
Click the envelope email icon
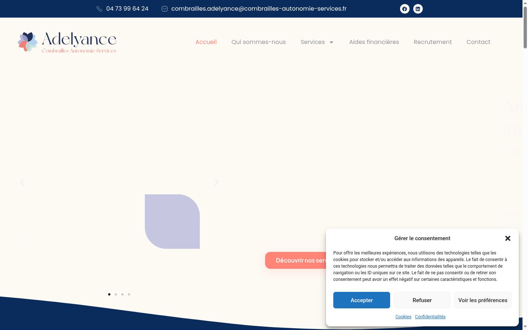click(165, 9)
